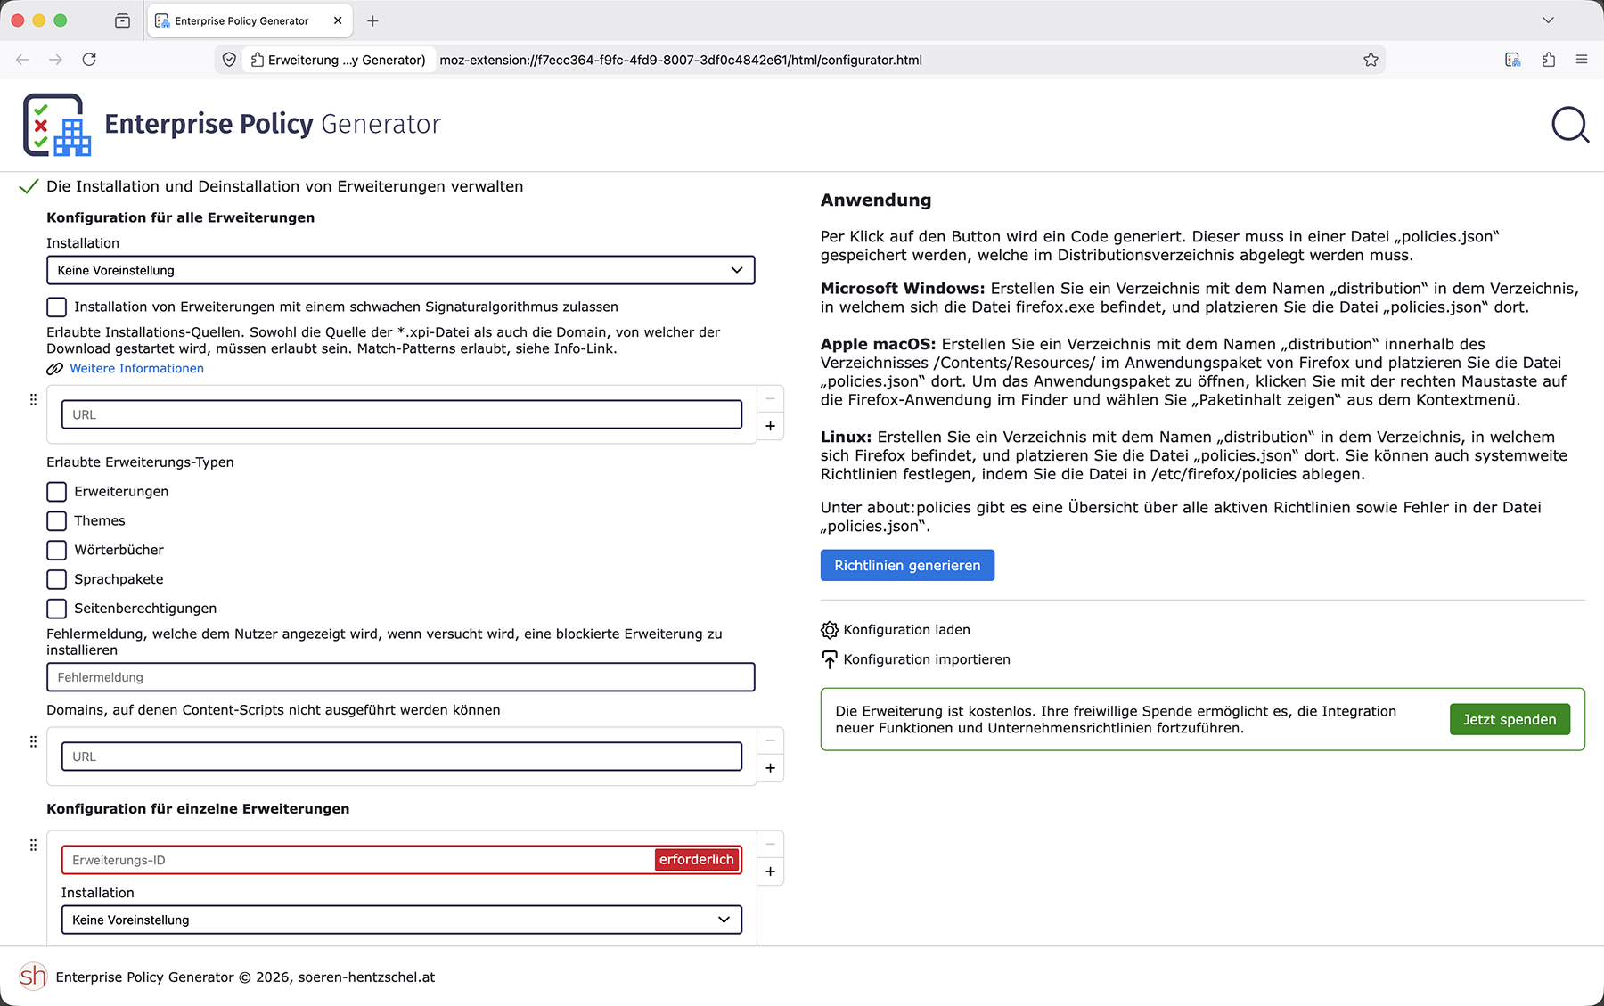
Task: Click the Konfiguration importieren upload icon
Action: click(x=829, y=659)
